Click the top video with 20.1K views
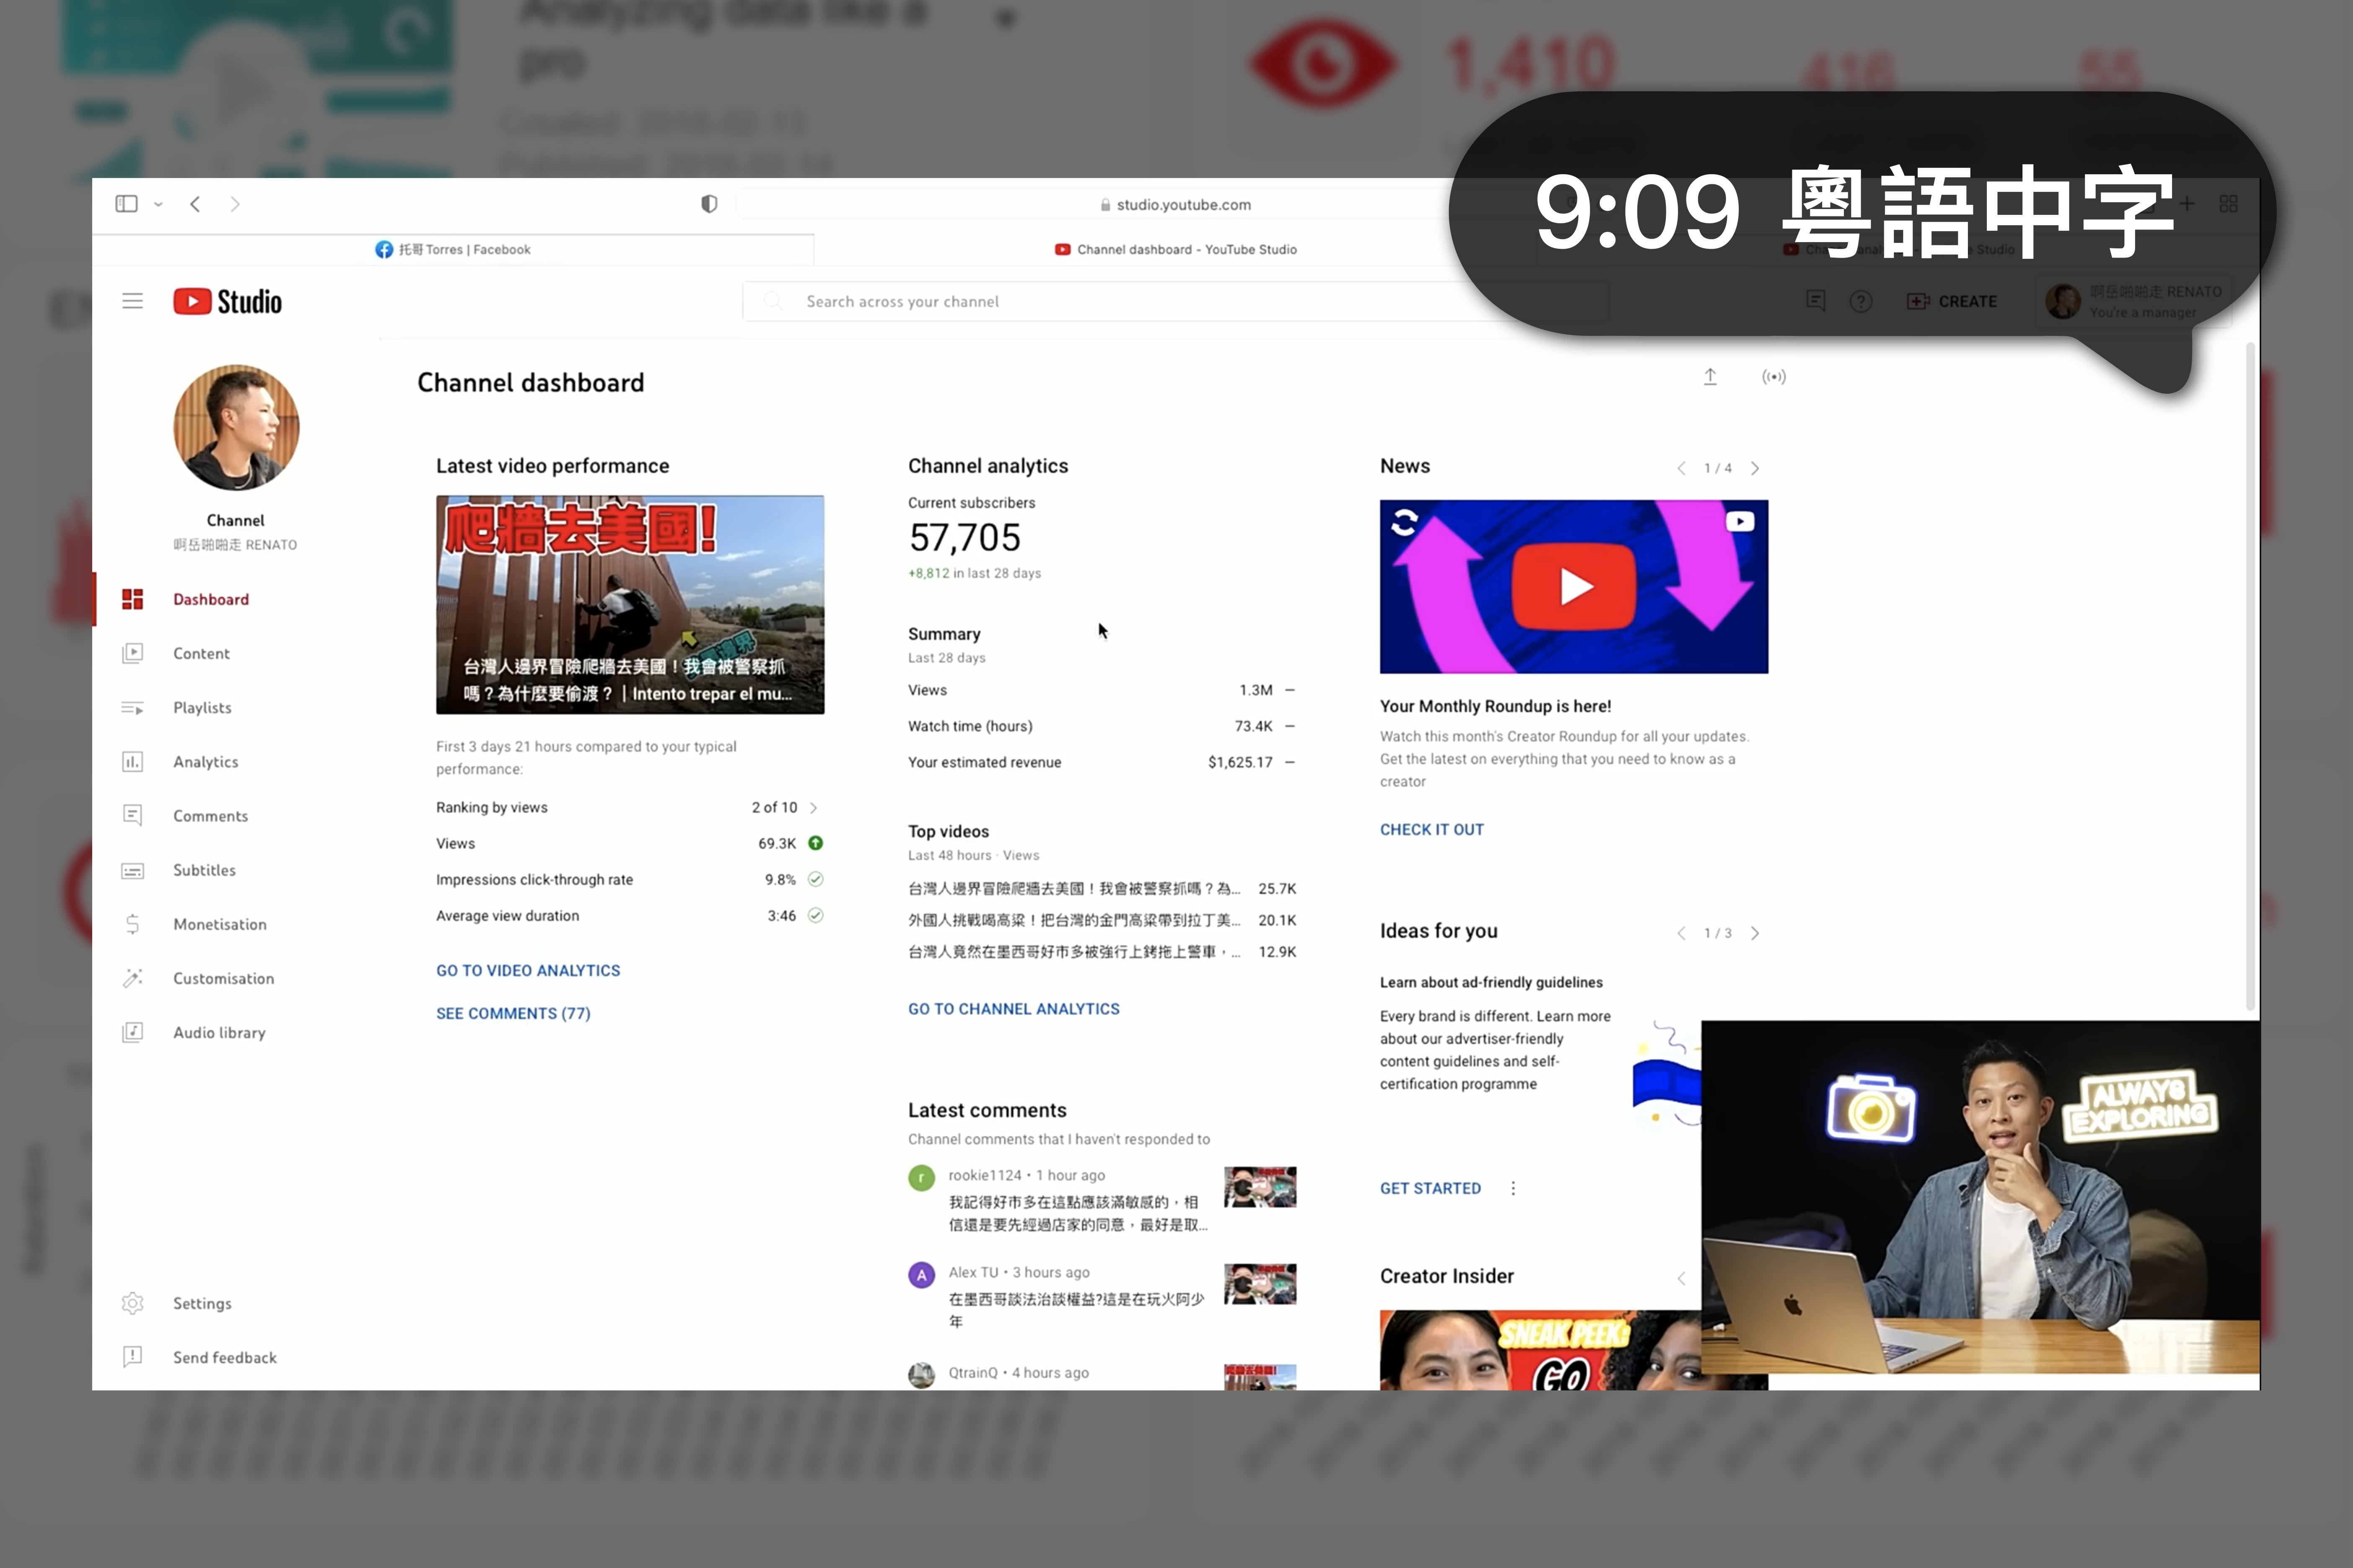The height and width of the screenshot is (1568, 2353). [1102, 920]
